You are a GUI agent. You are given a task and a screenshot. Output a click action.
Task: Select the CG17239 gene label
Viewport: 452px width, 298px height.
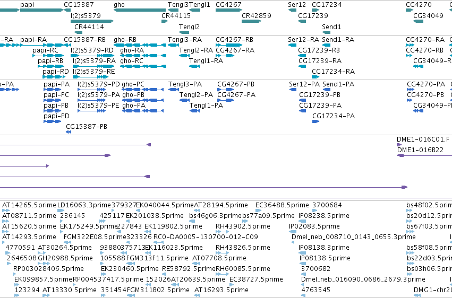pyautogui.click(x=313, y=15)
